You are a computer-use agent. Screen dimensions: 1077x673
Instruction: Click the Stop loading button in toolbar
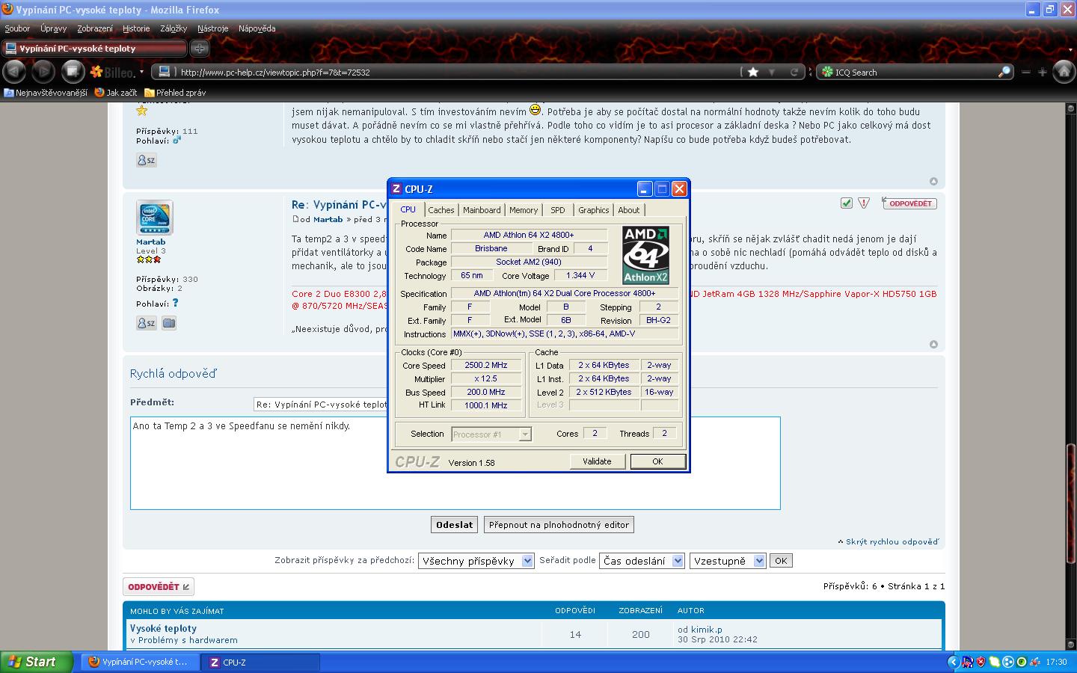click(73, 72)
